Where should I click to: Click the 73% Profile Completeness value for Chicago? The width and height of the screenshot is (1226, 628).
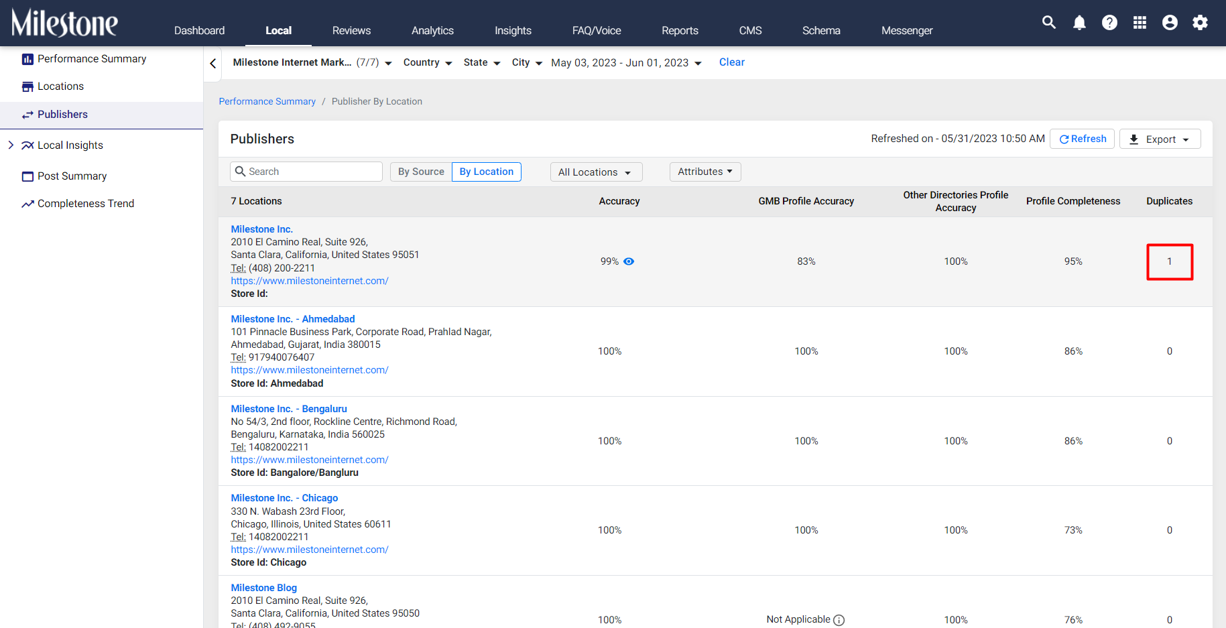click(x=1073, y=530)
